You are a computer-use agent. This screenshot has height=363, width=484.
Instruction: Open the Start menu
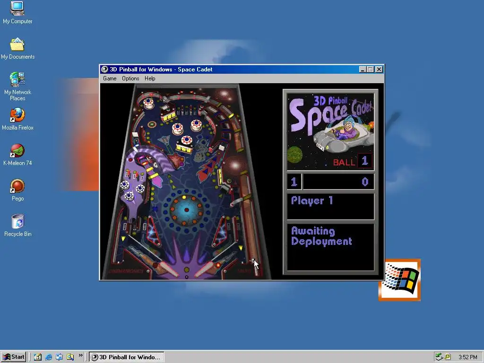(14, 357)
